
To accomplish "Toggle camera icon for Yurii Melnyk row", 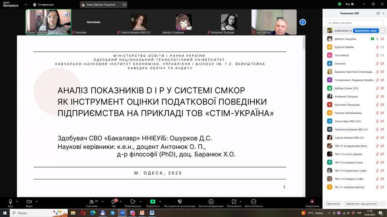I will click(382, 55).
